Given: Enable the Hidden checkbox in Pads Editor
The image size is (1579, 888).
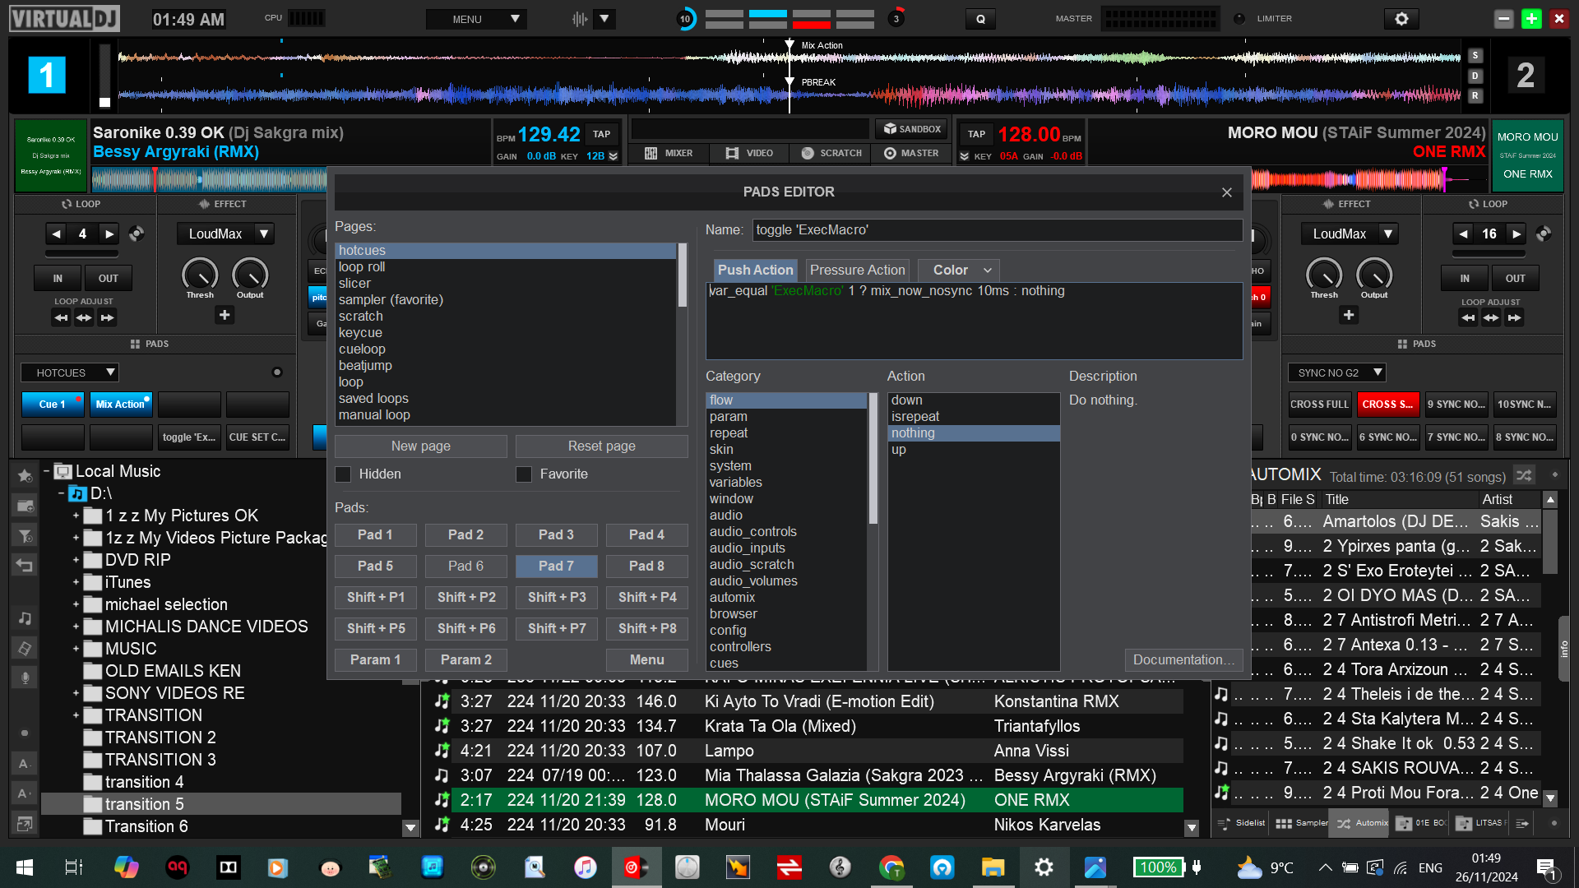Looking at the screenshot, I should click(343, 474).
